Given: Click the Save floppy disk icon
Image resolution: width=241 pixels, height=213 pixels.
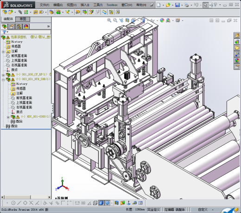Looking at the screenshot, I should pos(178,5).
